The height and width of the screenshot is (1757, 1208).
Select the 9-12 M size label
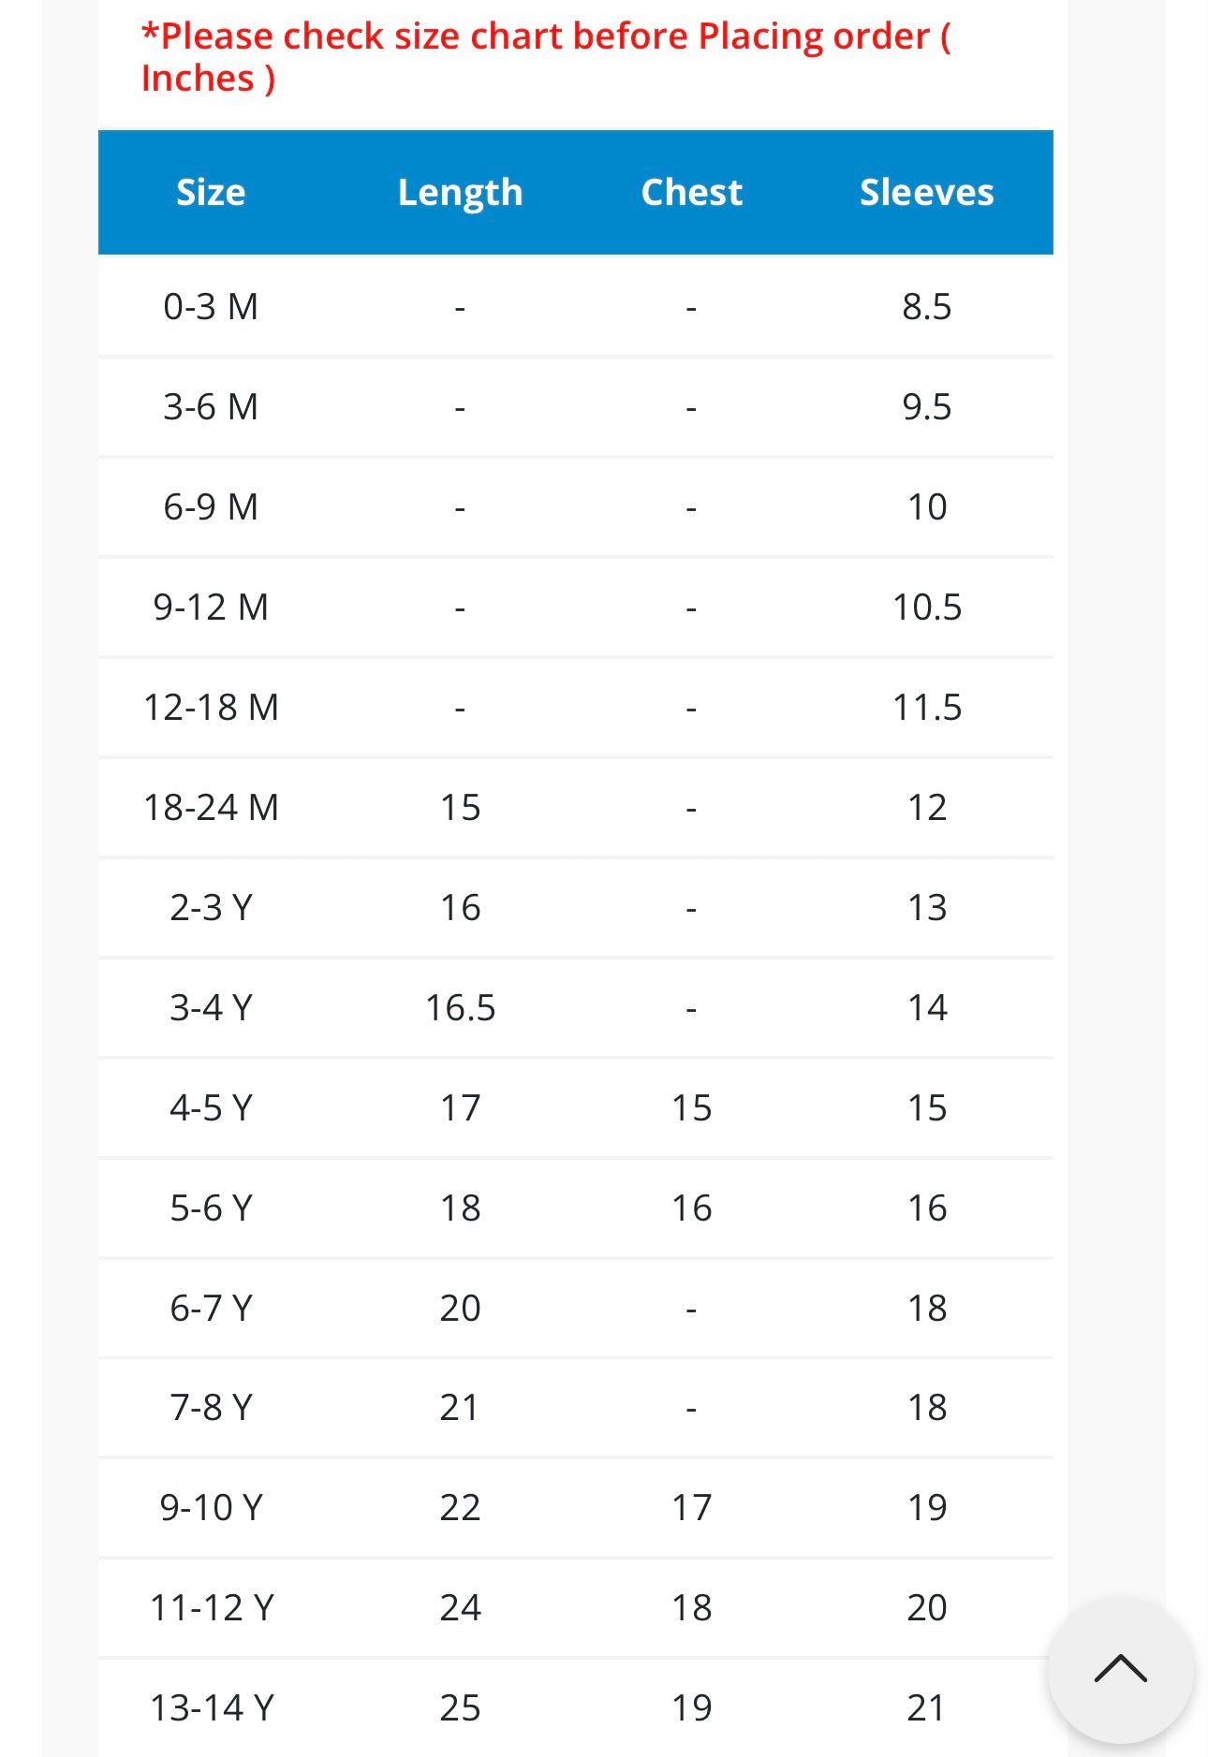211,608
